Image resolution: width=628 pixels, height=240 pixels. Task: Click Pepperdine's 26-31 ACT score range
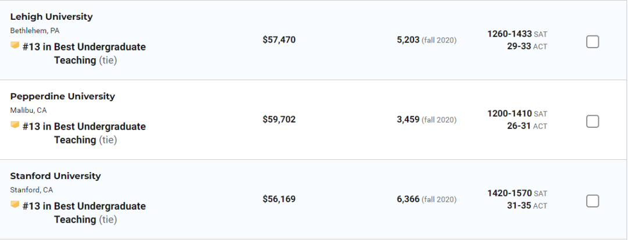coord(519,126)
